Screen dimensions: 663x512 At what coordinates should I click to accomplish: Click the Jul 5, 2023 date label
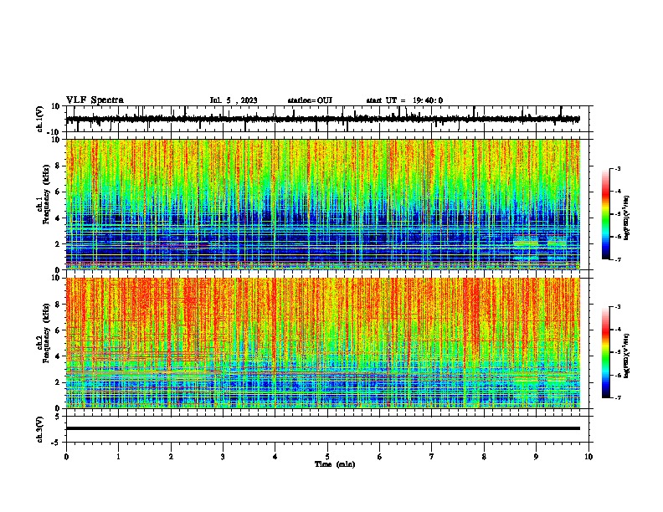click(234, 100)
